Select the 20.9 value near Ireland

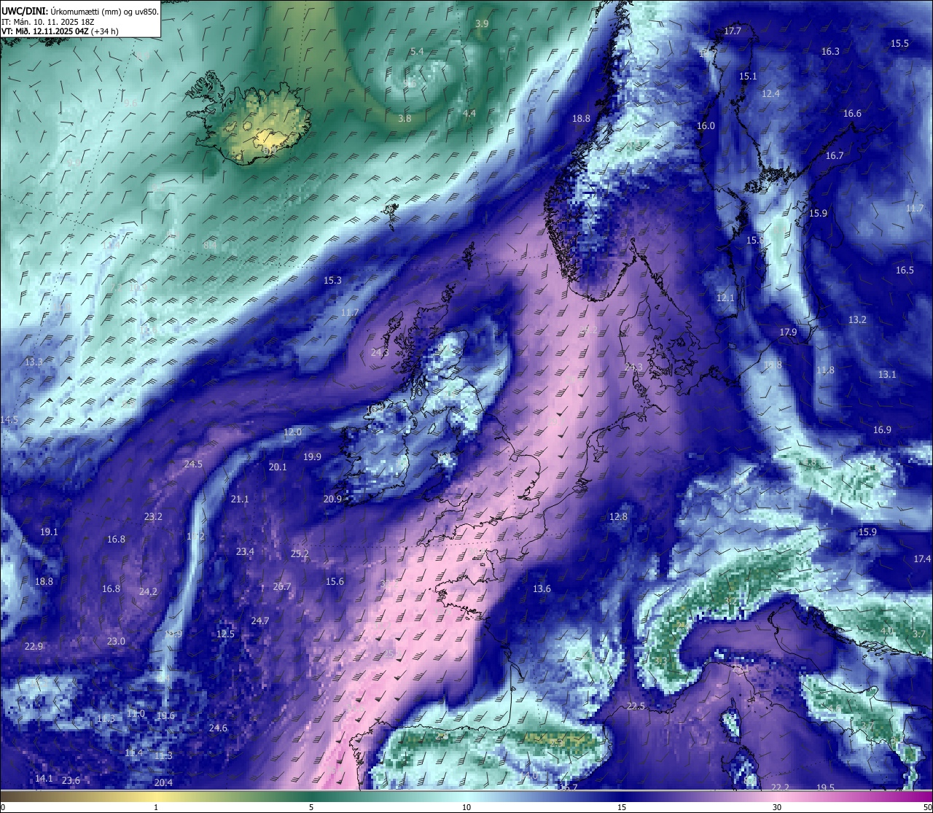point(332,499)
